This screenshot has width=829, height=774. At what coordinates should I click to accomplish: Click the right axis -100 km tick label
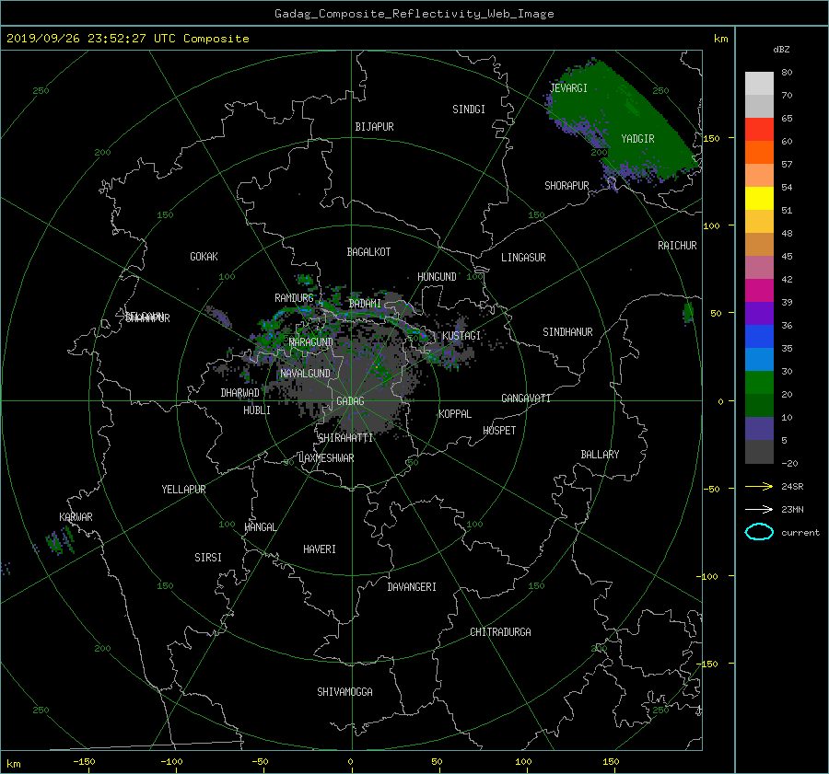pos(709,576)
